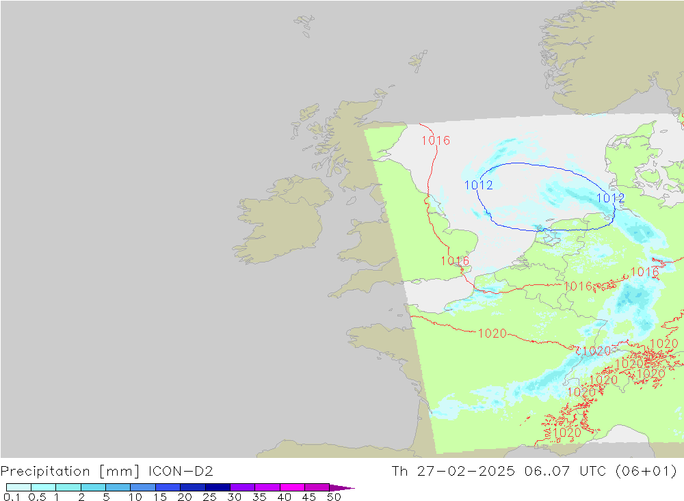Screen dimensions: 684x501
Task: Click the "Precipitation [mm] ICON-D2" title text
Action: (x=107, y=472)
